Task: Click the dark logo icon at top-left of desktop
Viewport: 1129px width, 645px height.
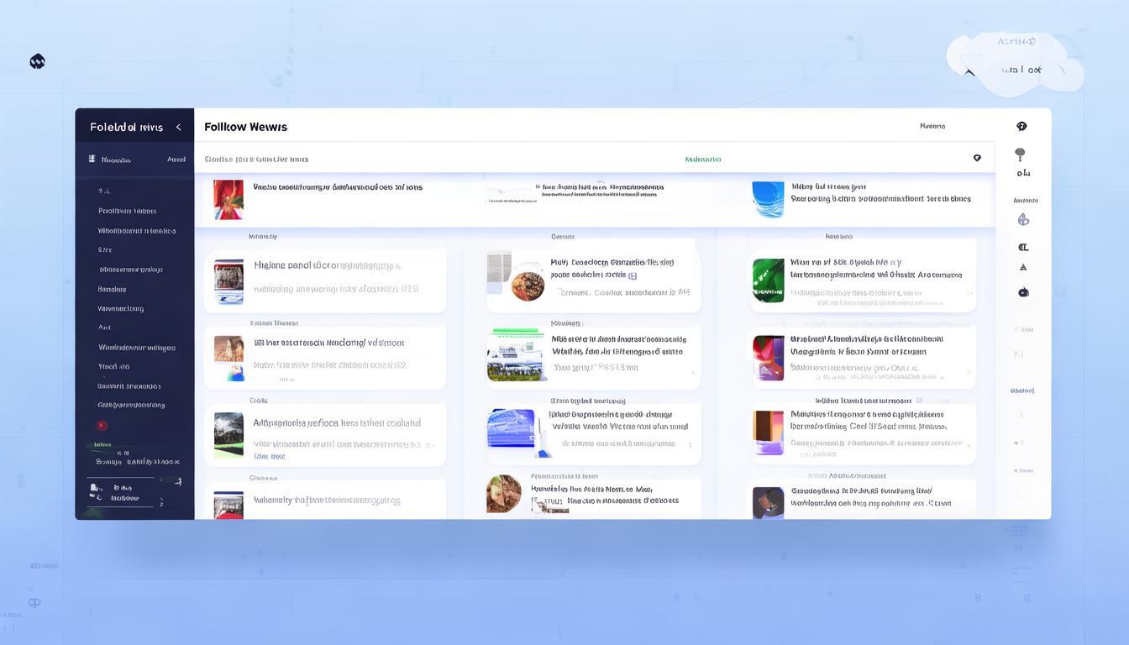Action: (37, 61)
